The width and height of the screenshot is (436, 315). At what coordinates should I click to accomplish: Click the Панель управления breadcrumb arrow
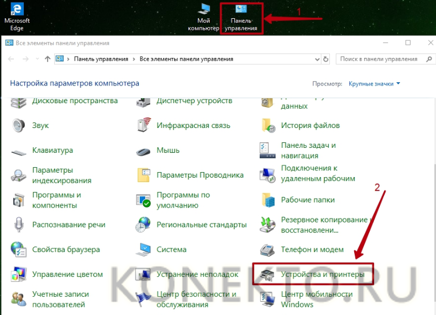point(133,59)
